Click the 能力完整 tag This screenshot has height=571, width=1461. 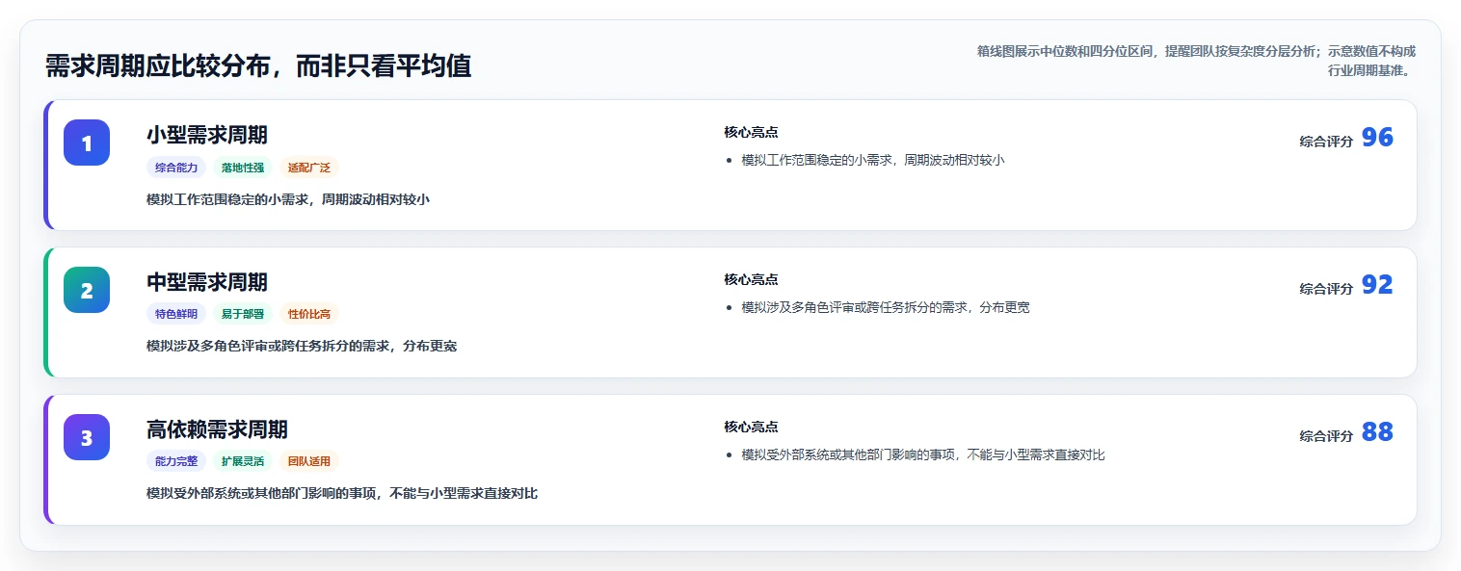tap(176, 461)
